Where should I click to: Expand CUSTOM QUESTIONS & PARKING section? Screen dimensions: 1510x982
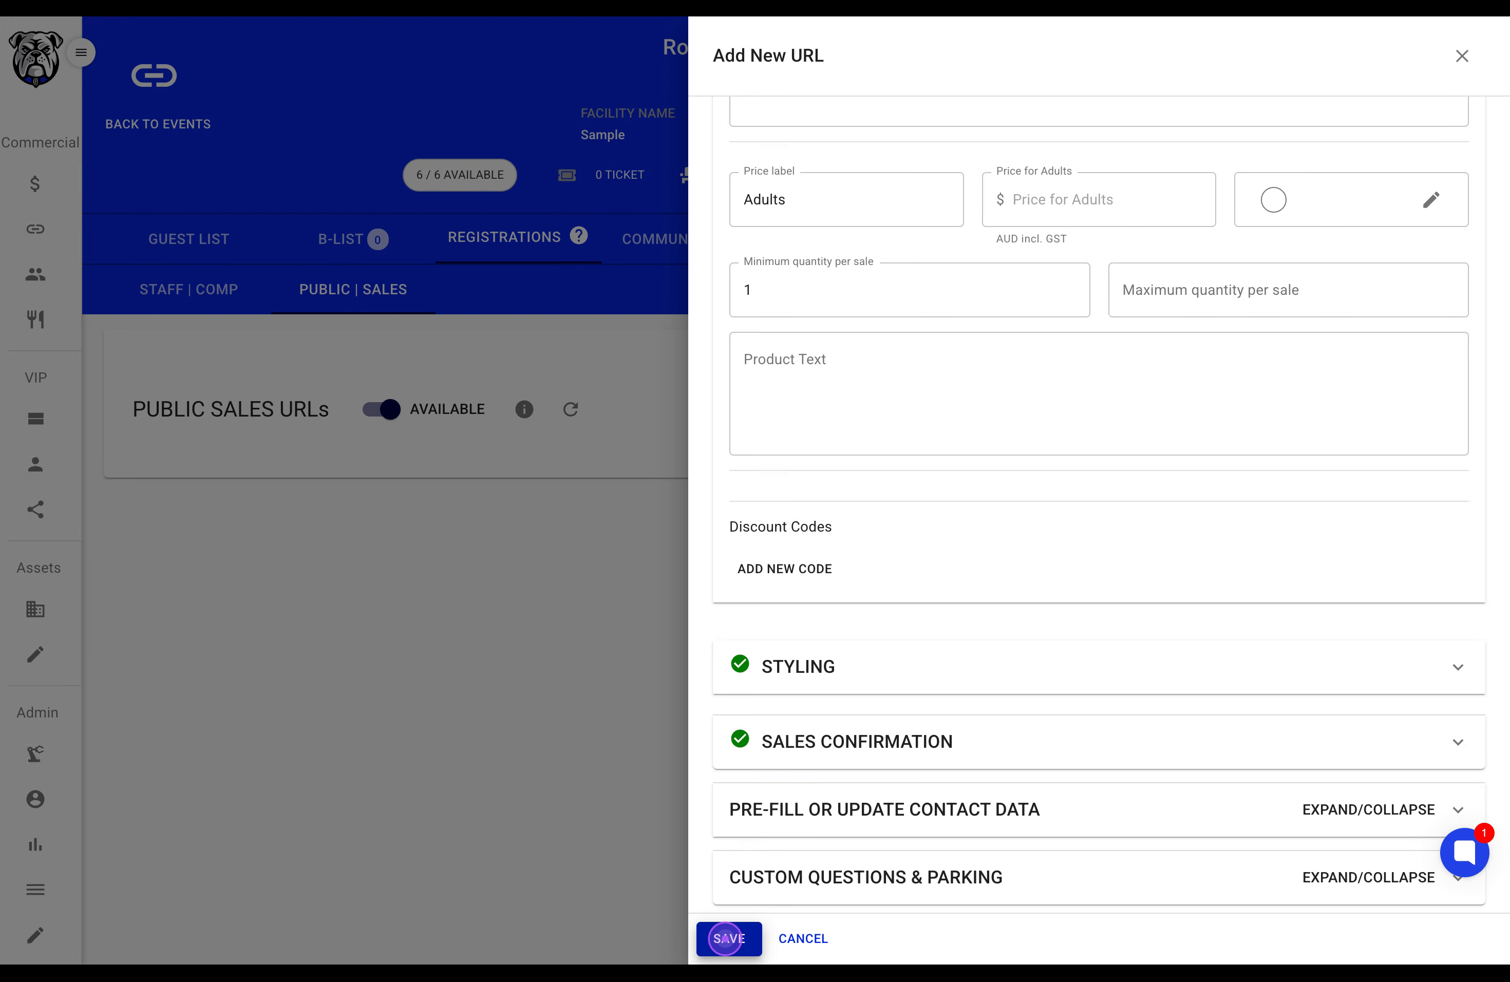pos(1098,877)
